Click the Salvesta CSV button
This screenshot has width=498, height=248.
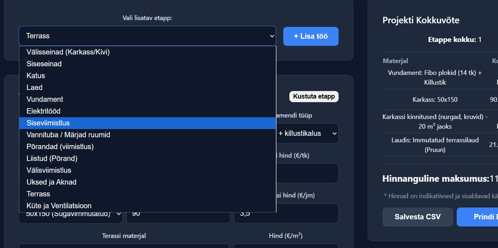click(x=418, y=217)
